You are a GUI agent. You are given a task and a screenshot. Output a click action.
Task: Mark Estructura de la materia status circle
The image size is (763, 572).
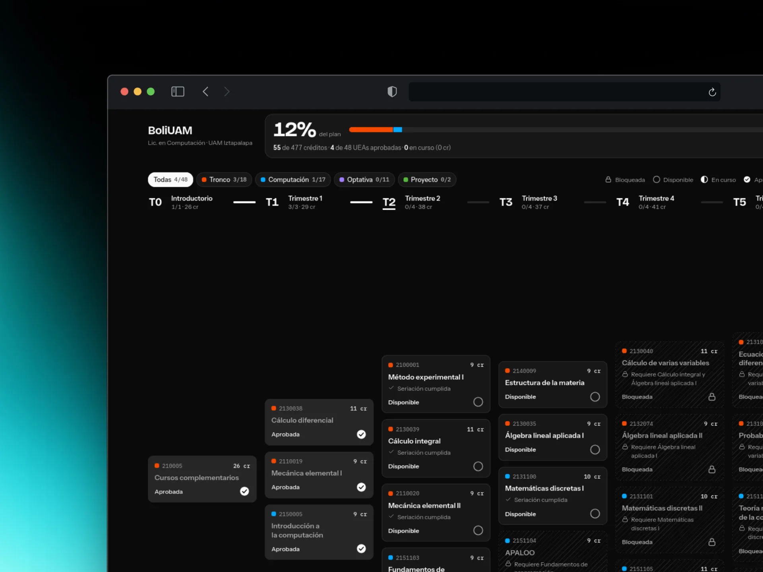tap(595, 397)
